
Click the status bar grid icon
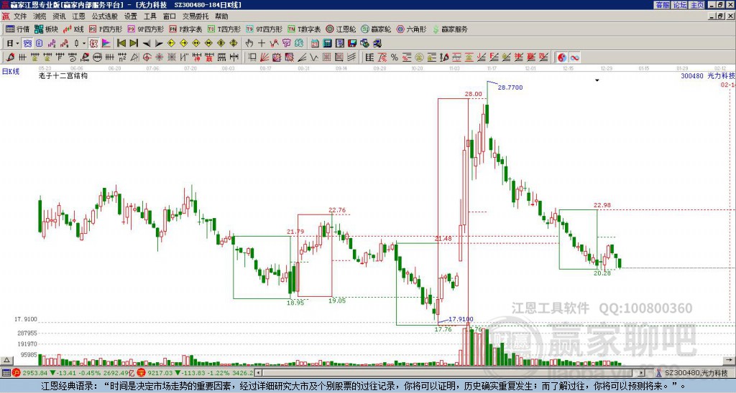(6, 373)
